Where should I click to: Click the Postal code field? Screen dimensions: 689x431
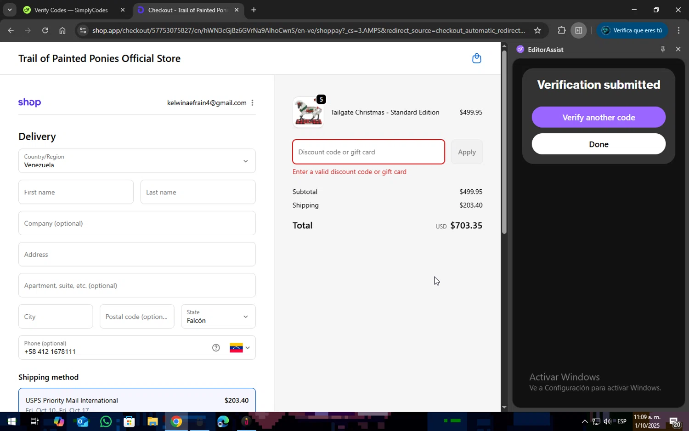click(x=137, y=317)
